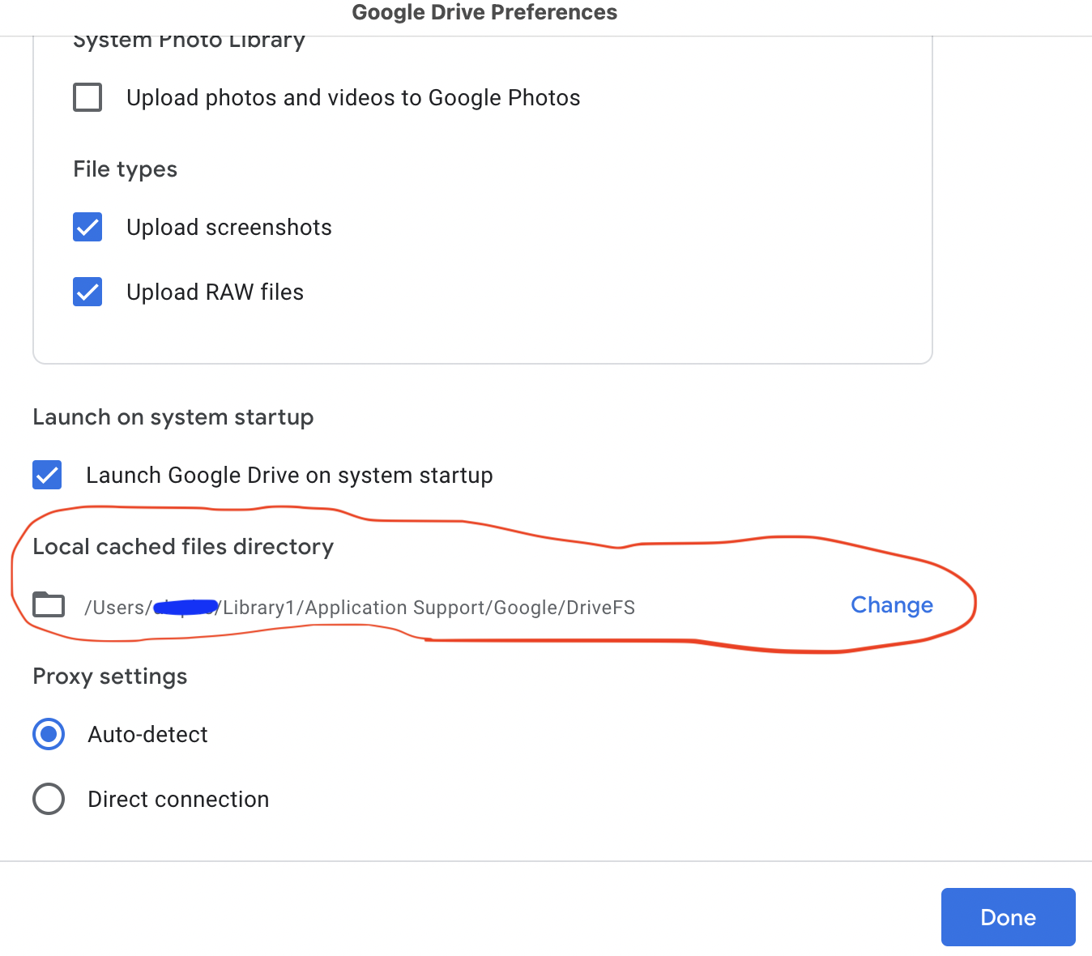1092x956 pixels.
Task: Click 'Launch Google Drive on system startup' label
Action: [289, 476]
